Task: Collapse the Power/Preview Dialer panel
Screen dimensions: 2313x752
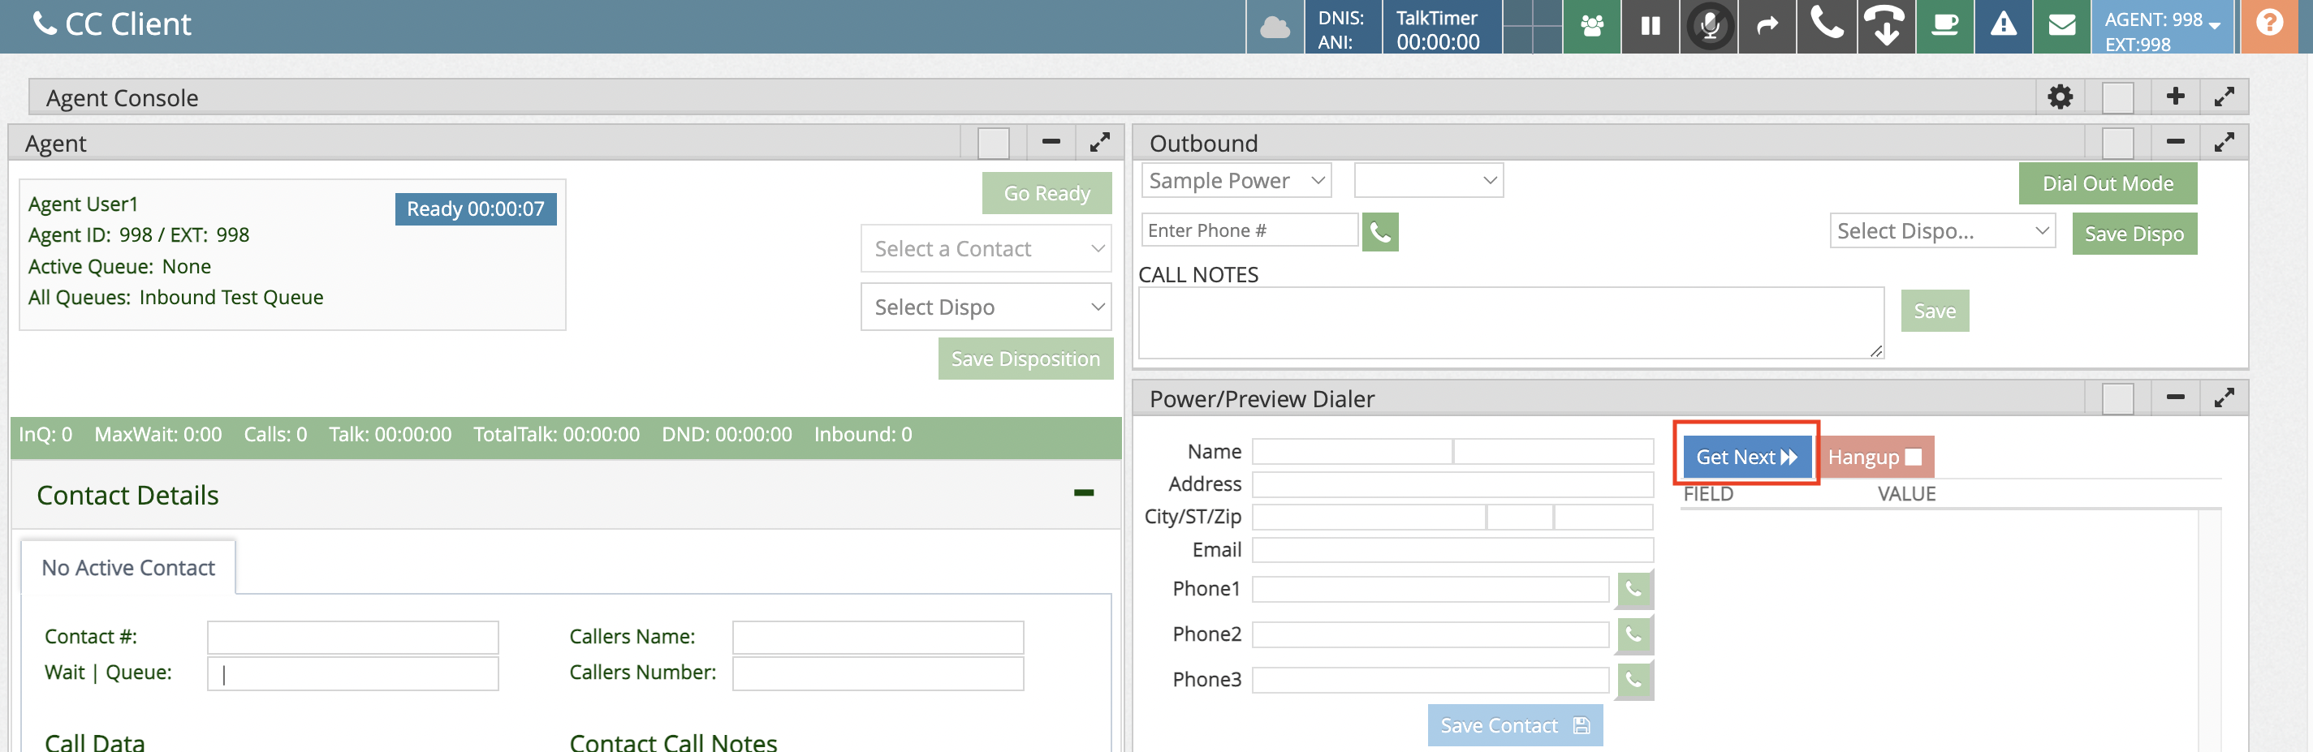Action: point(2175,397)
